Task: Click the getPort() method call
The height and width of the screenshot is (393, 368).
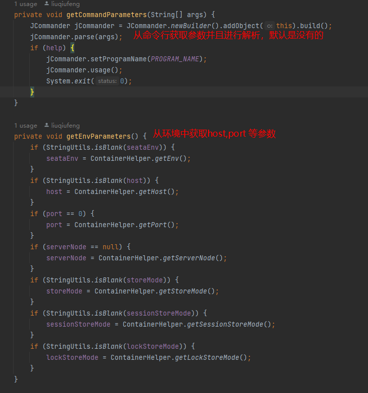Action: click(x=157, y=225)
